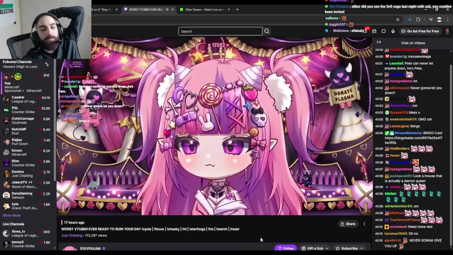Open the user profile avatar menu
This screenshot has width=453, height=255.
pos(447,31)
